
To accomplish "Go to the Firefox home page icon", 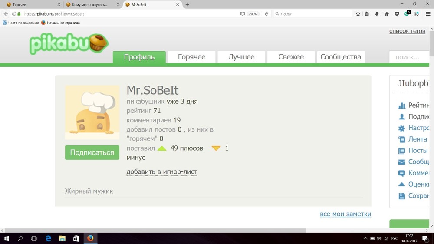I will (x=387, y=14).
